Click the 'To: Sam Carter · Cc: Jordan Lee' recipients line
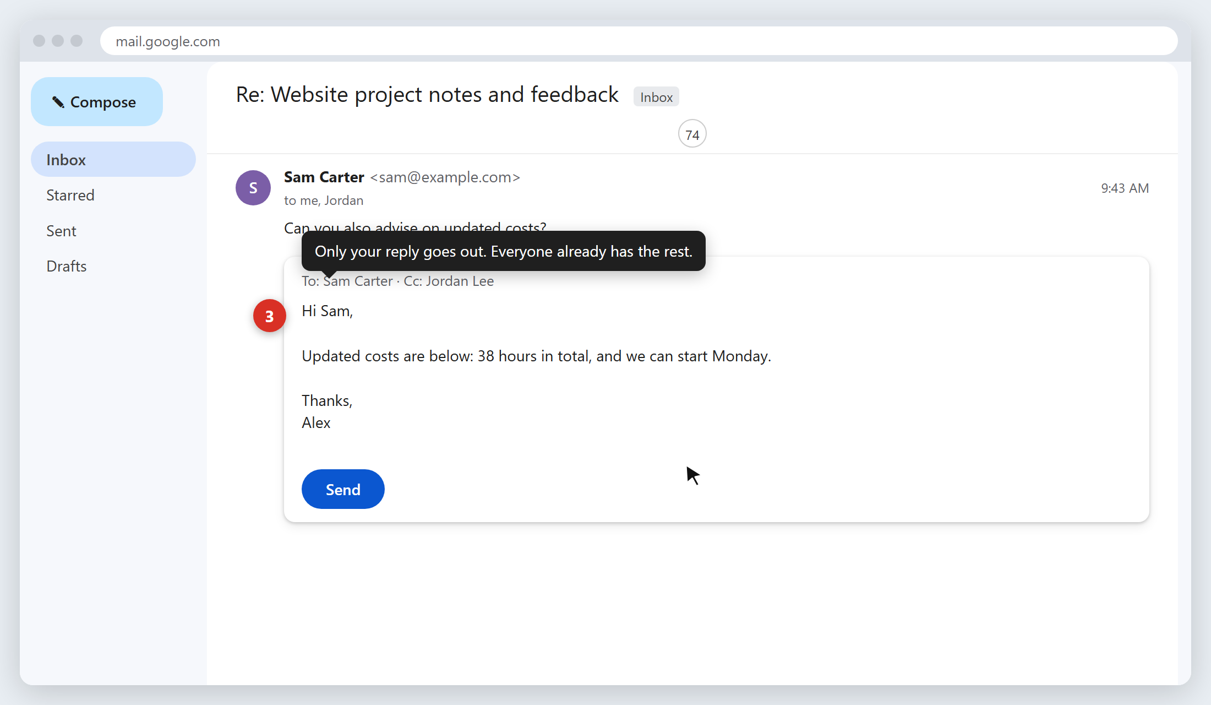 [397, 281]
